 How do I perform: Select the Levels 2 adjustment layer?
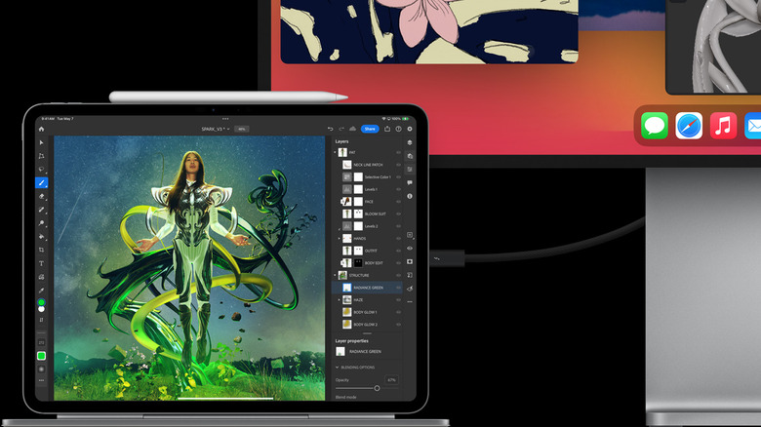(x=368, y=226)
